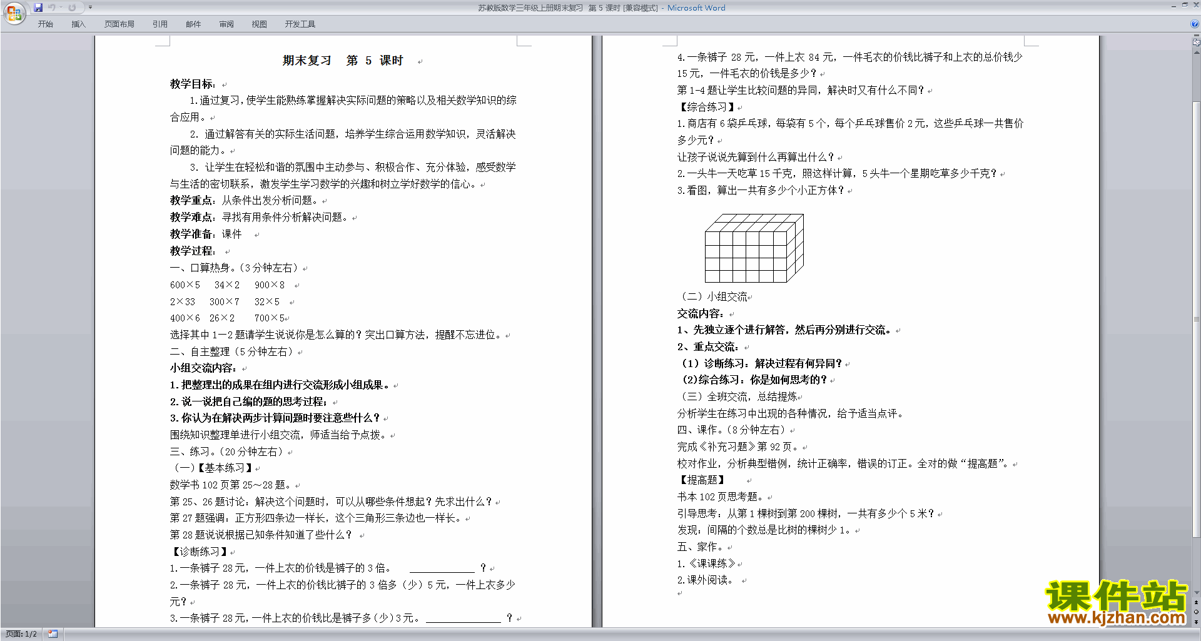Click the Undo icon
The width and height of the screenshot is (1201, 641).
coord(51,8)
